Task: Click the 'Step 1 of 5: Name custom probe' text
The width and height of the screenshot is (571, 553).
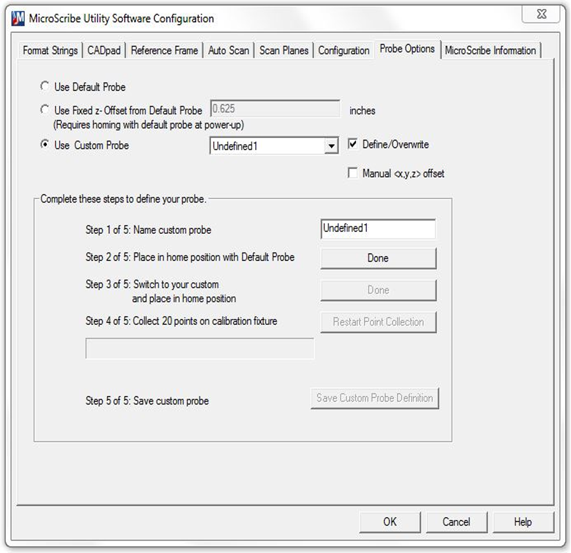Action: click(148, 230)
